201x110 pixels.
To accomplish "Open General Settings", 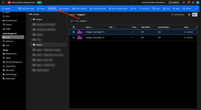I will tap(10, 75).
